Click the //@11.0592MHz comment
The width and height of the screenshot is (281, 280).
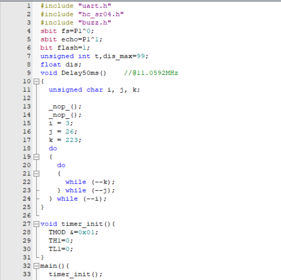(151, 73)
